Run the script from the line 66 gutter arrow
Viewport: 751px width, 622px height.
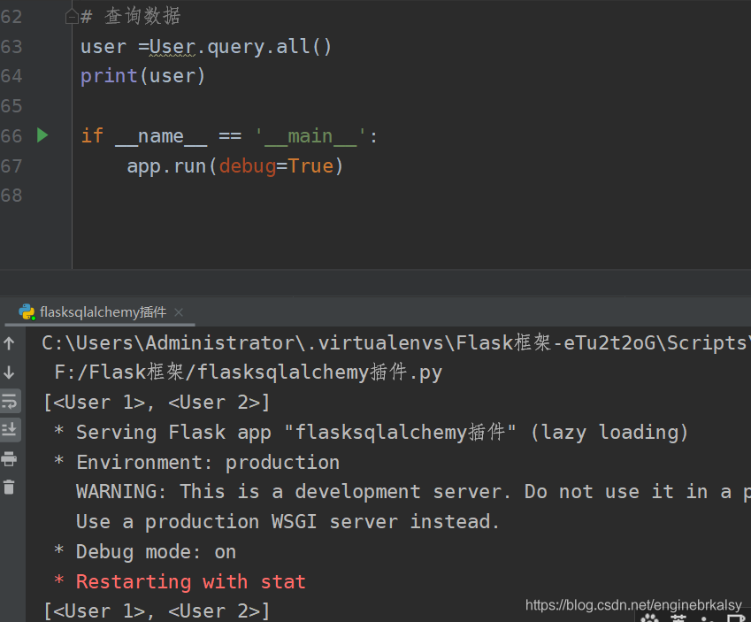[x=42, y=135]
